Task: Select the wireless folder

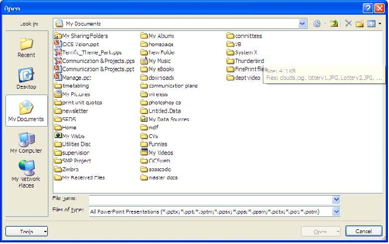Action: (154, 95)
